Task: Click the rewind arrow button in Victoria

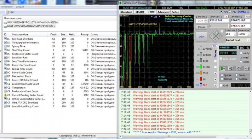Action: pyautogui.click(x=231, y=68)
